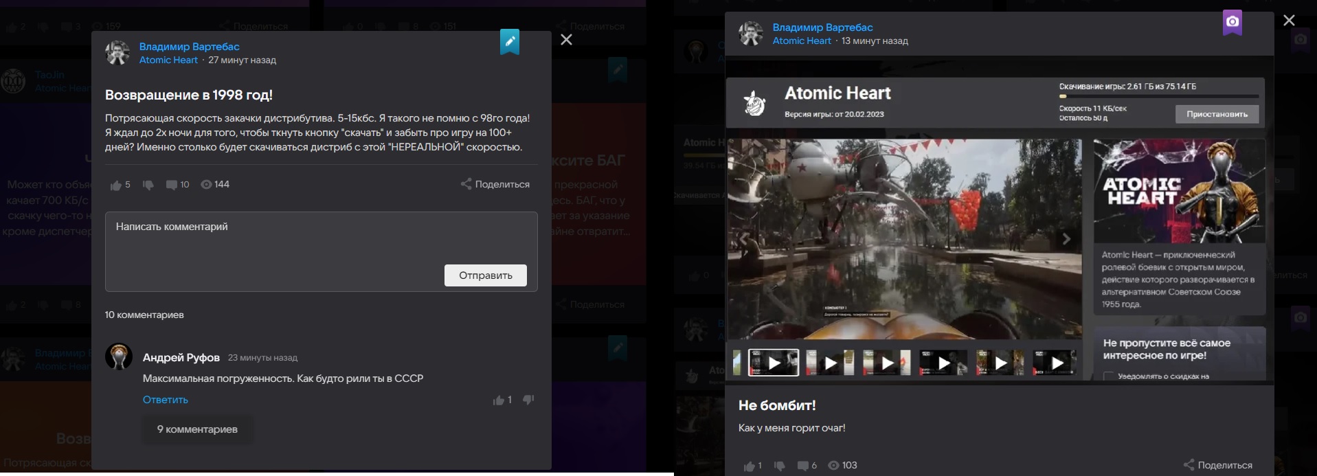The width and height of the screenshot is (1317, 476).
Task: Click "Версия игры: от 20.02.2023" text
Action: (x=834, y=114)
